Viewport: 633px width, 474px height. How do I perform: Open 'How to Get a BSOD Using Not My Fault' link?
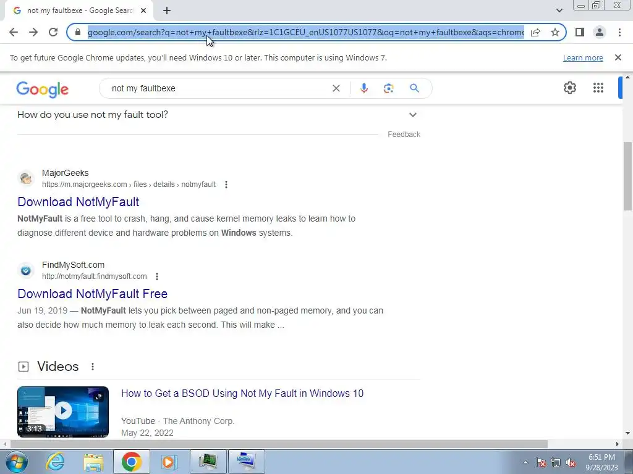coord(242,393)
